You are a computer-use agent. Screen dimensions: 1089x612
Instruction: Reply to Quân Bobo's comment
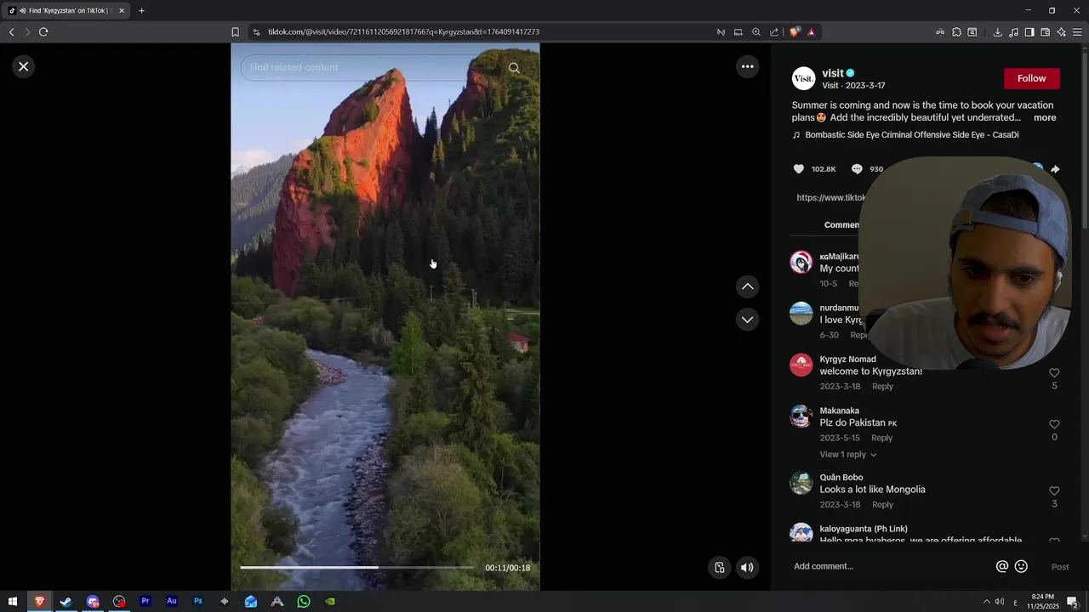pos(882,505)
